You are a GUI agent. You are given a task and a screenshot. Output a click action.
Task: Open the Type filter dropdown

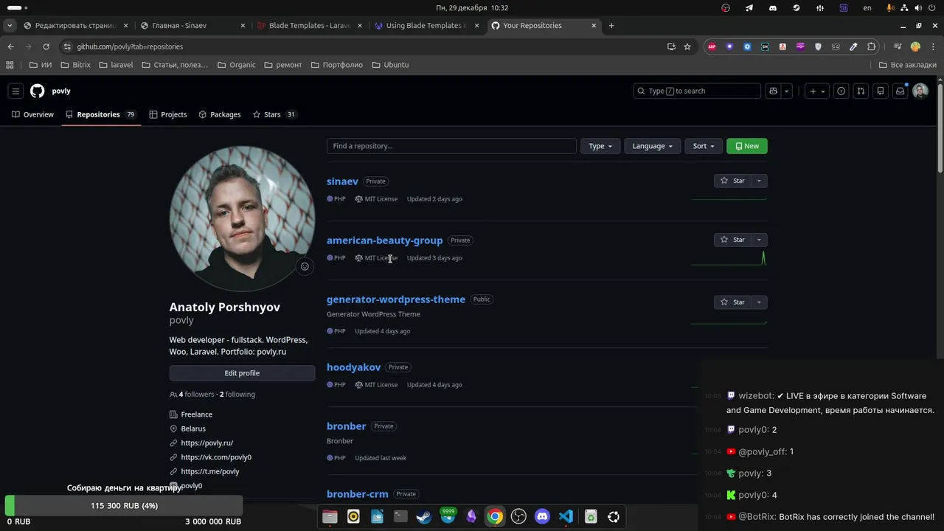pyautogui.click(x=600, y=146)
